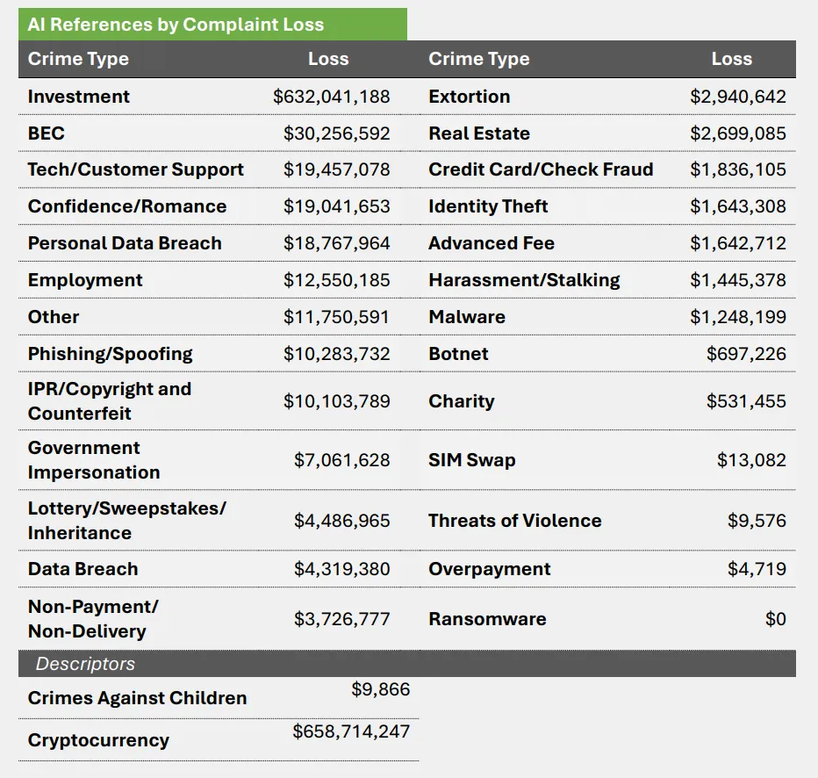Click the Cryptocurrency loss amount $658,714,247

coord(351,731)
